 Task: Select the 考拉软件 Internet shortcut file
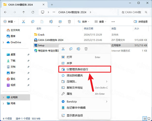click(91, 51)
